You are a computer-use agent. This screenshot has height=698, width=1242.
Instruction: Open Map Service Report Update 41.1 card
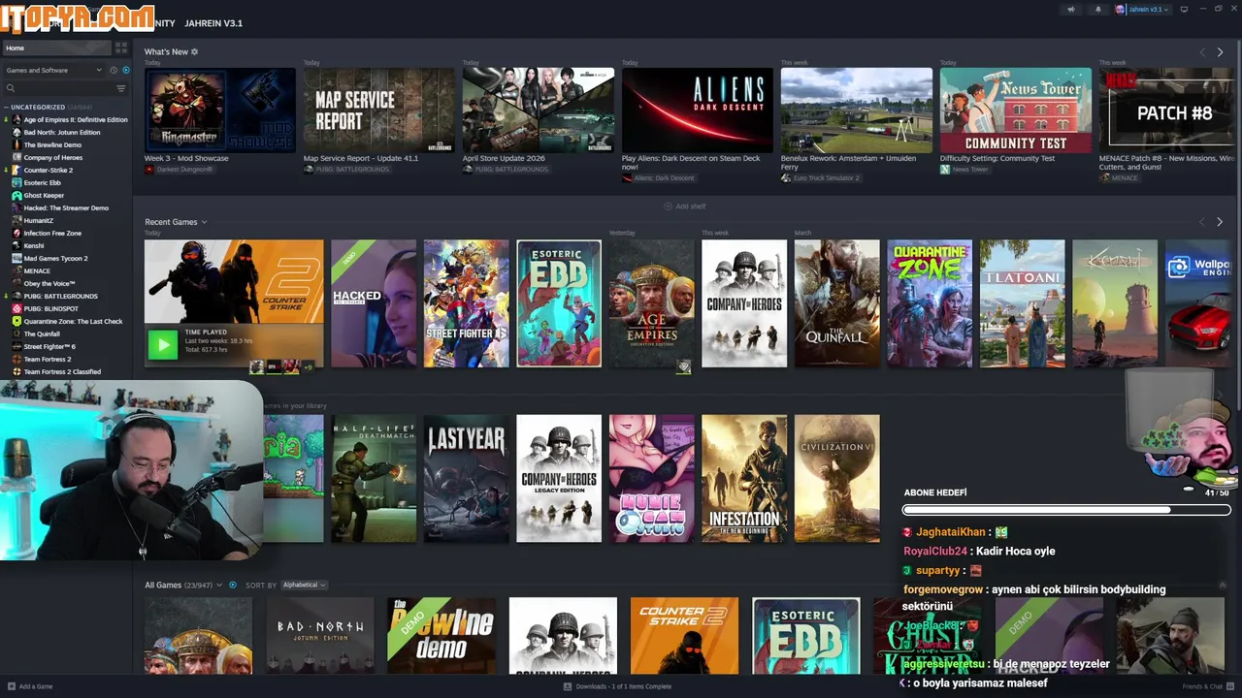click(x=379, y=110)
